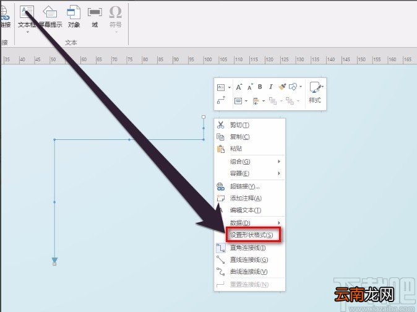Switch to 直角连接线(I) right-angle connector
The height and width of the screenshot is (312, 417).
[250, 248]
